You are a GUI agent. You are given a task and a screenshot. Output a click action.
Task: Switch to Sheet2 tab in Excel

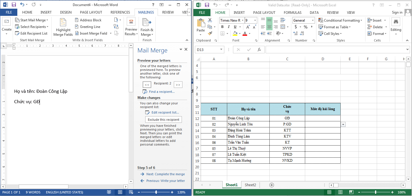pos(250,185)
